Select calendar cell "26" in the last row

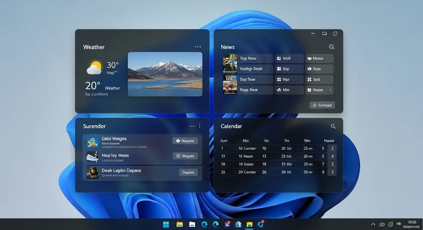(x=264, y=172)
